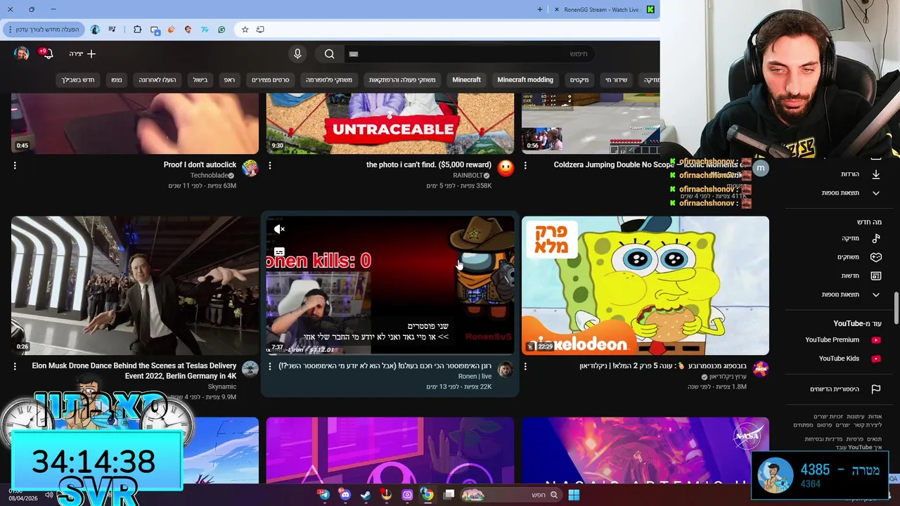Open the UNTRACEABLE video thumbnail
The image size is (900, 506).
390,123
